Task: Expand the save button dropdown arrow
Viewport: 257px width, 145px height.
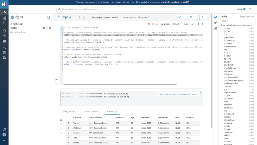Action: [x=196, y=17]
